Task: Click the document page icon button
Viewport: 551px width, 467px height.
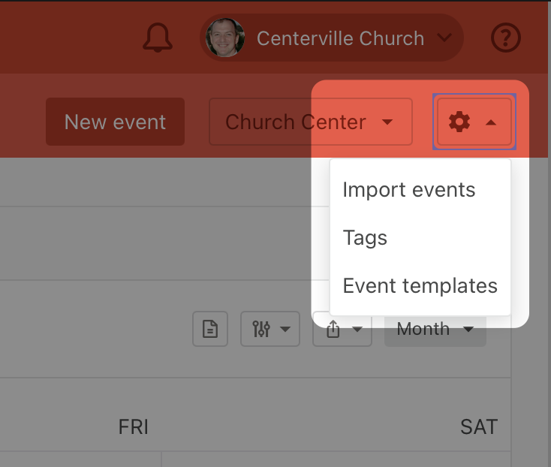Action: [x=210, y=329]
